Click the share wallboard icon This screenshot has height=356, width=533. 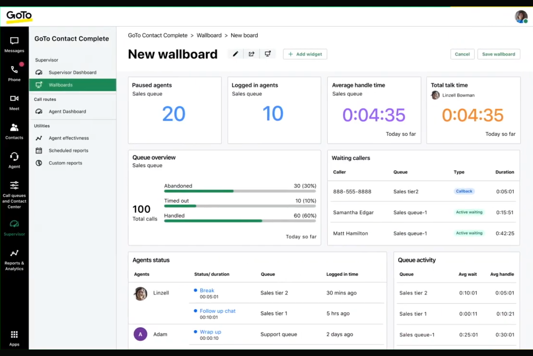[251, 54]
